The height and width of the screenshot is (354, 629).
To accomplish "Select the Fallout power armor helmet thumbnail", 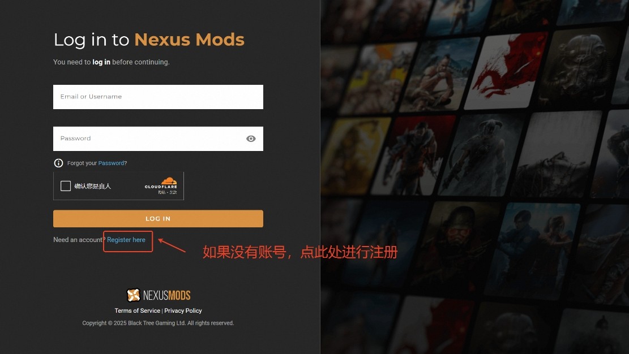I will 581,66.
